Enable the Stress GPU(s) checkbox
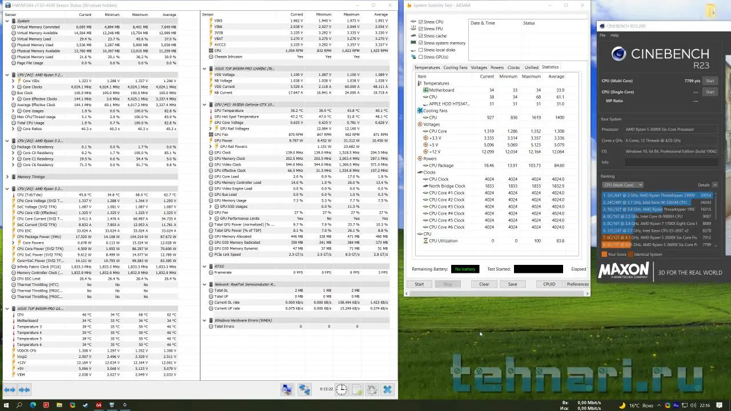 click(x=421, y=57)
